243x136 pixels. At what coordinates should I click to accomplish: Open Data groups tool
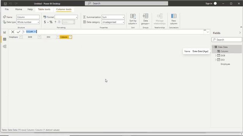pos(145,19)
